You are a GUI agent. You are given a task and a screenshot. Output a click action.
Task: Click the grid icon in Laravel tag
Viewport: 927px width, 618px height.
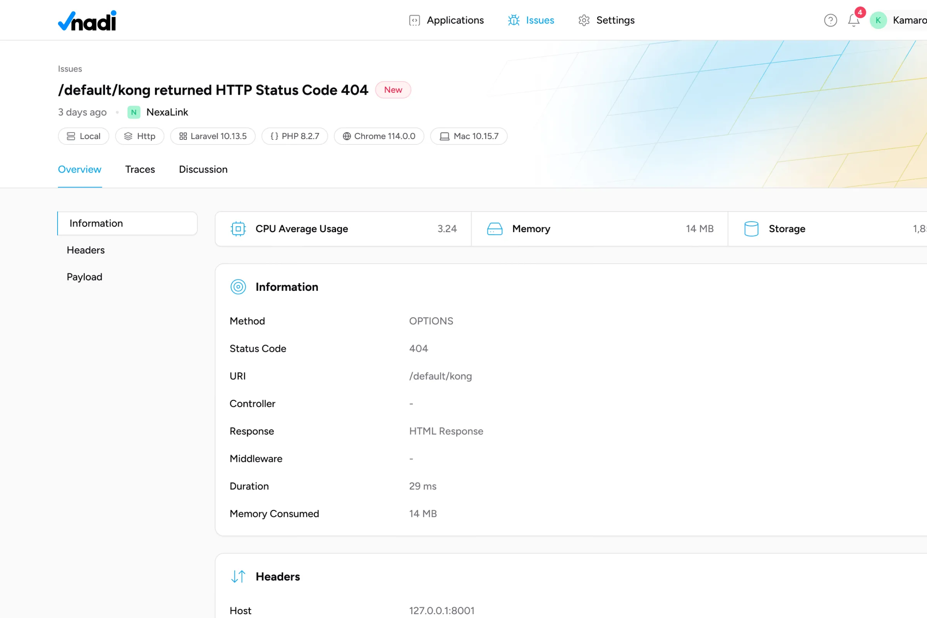click(183, 136)
